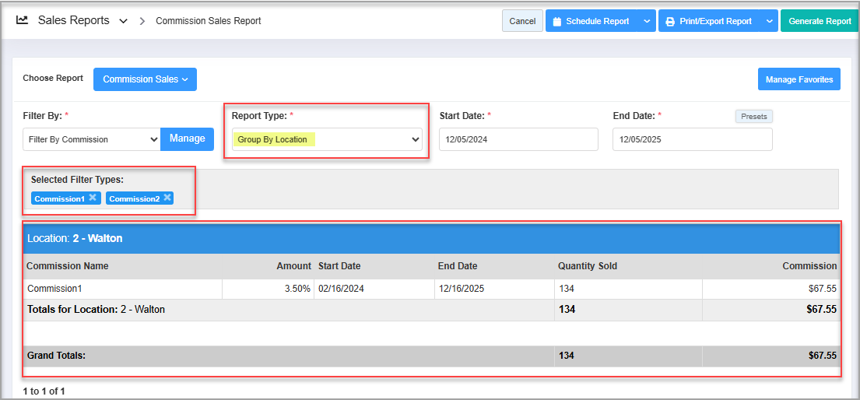Open the Commission Sales report chooser
Viewport: 860px width, 400px height.
(x=145, y=79)
